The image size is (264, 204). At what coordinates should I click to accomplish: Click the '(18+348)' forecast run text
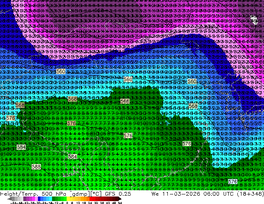click(250, 194)
